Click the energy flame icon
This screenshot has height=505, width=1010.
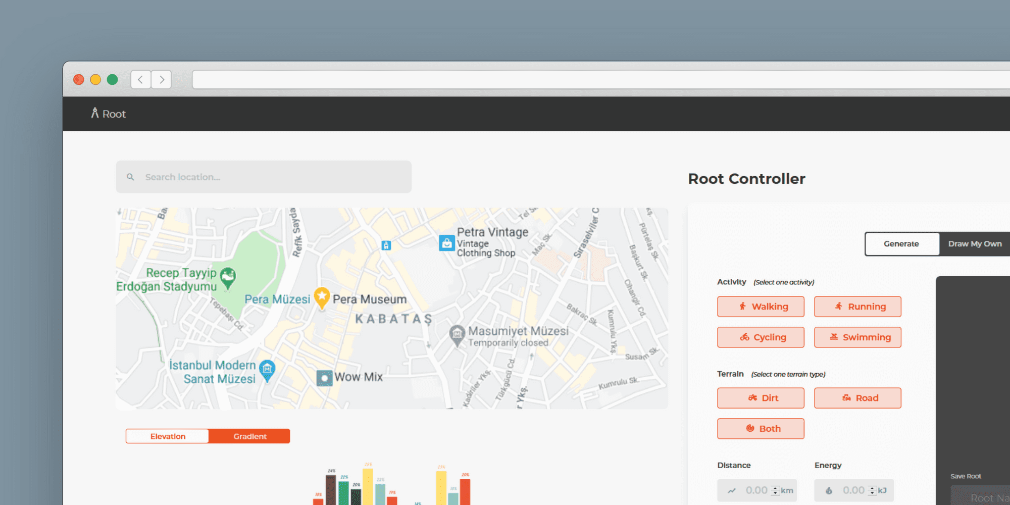pos(829,490)
